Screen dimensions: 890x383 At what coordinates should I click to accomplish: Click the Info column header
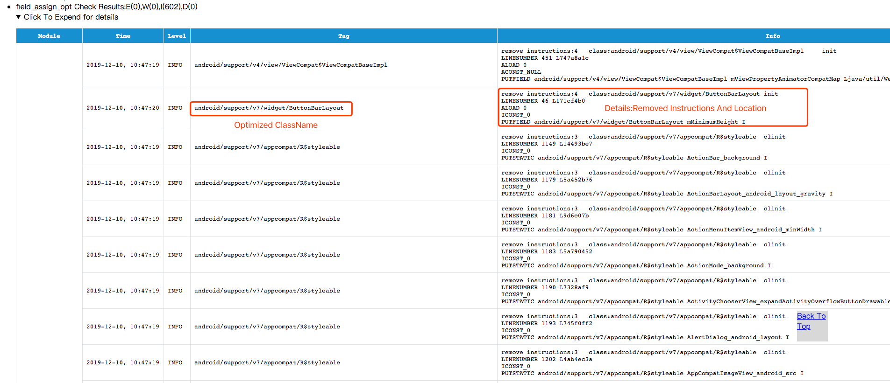pos(694,36)
